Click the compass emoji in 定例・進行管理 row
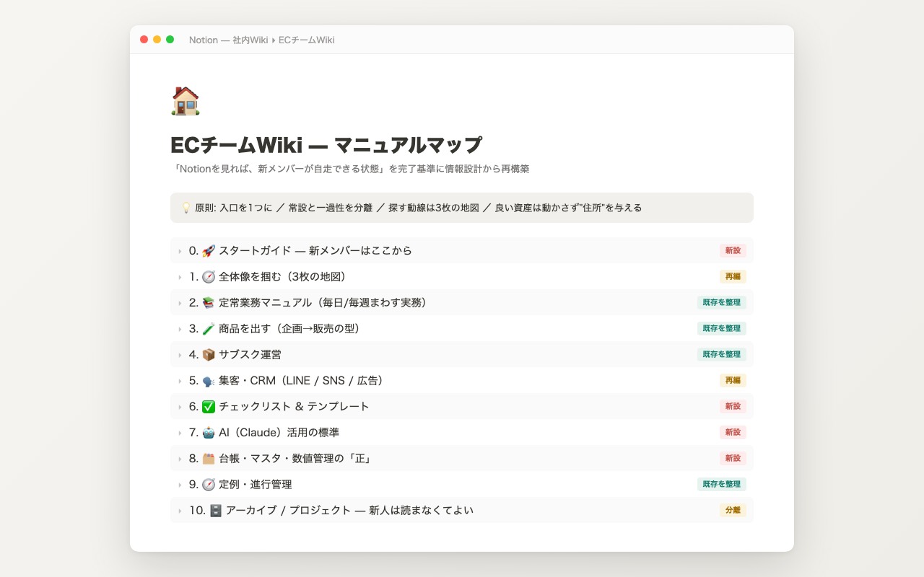 pyautogui.click(x=209, y=485)
